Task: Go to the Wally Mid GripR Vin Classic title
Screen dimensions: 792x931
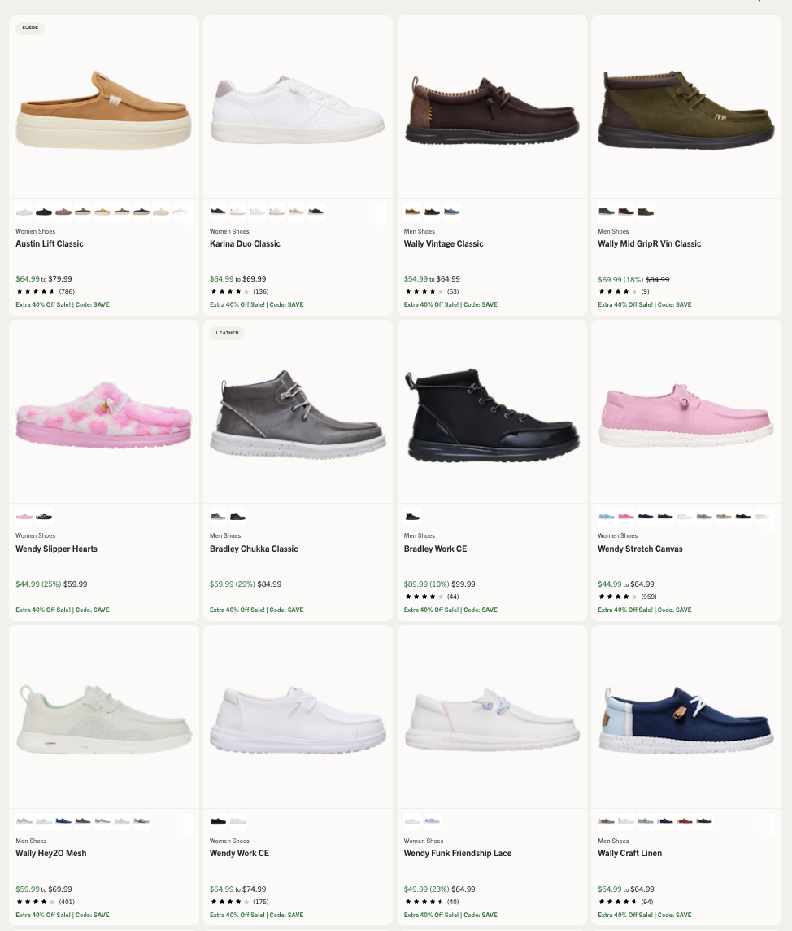Action: click(x=649, y=243)
